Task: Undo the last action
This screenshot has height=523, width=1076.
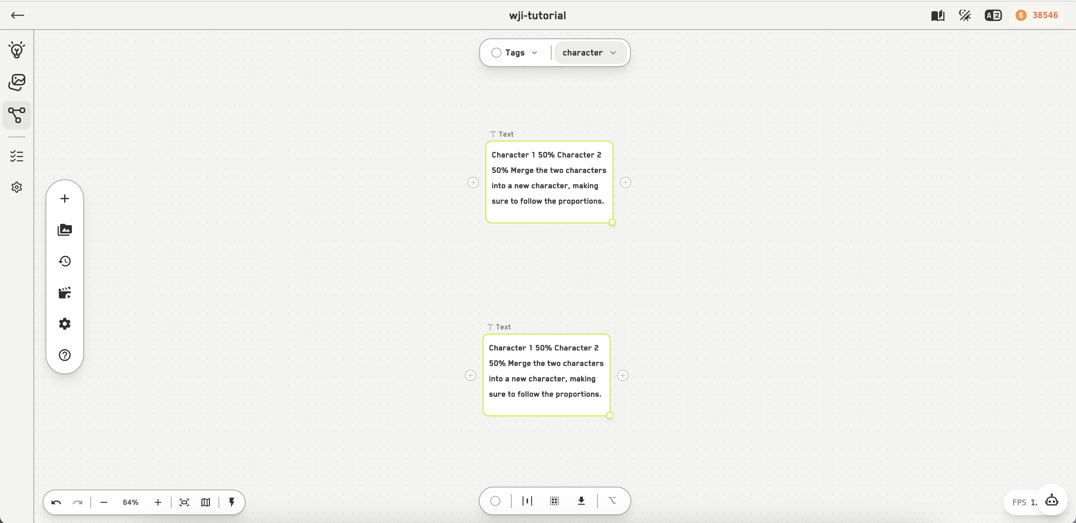Action: point(56,502)
